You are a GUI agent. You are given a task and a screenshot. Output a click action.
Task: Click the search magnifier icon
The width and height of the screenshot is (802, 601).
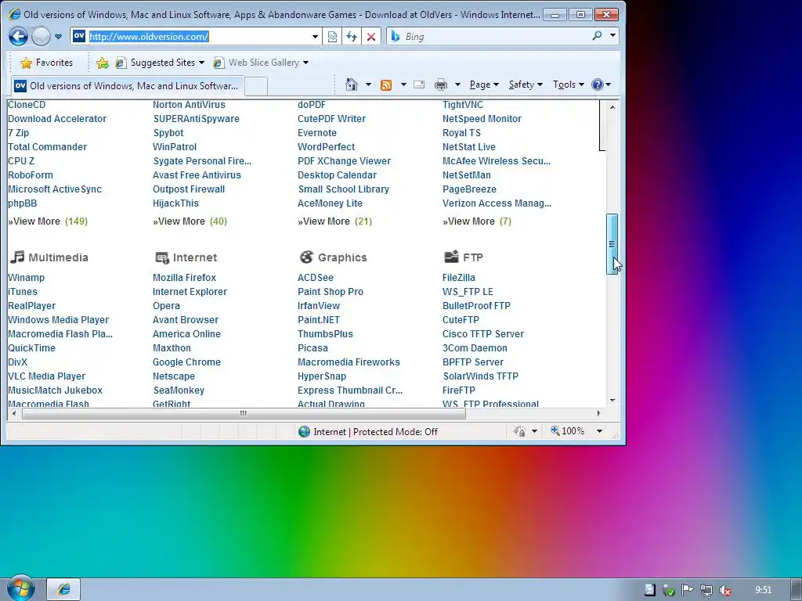[597, 36]
